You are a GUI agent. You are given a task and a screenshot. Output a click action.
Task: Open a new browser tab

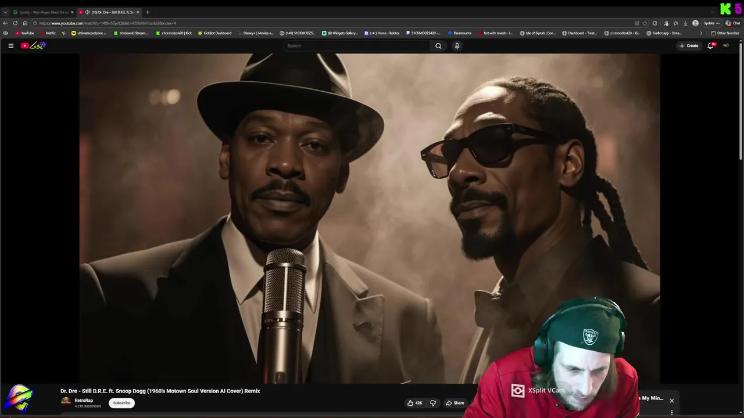(148, 12)
